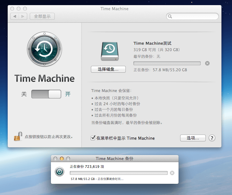Go forward with the right arrow button
232x195 pixels.
click(23, 16)
